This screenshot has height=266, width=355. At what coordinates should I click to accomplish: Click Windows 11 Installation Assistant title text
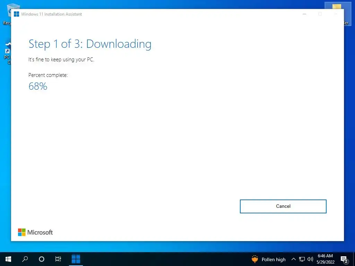pyautogui.click(x=51, y=14)
